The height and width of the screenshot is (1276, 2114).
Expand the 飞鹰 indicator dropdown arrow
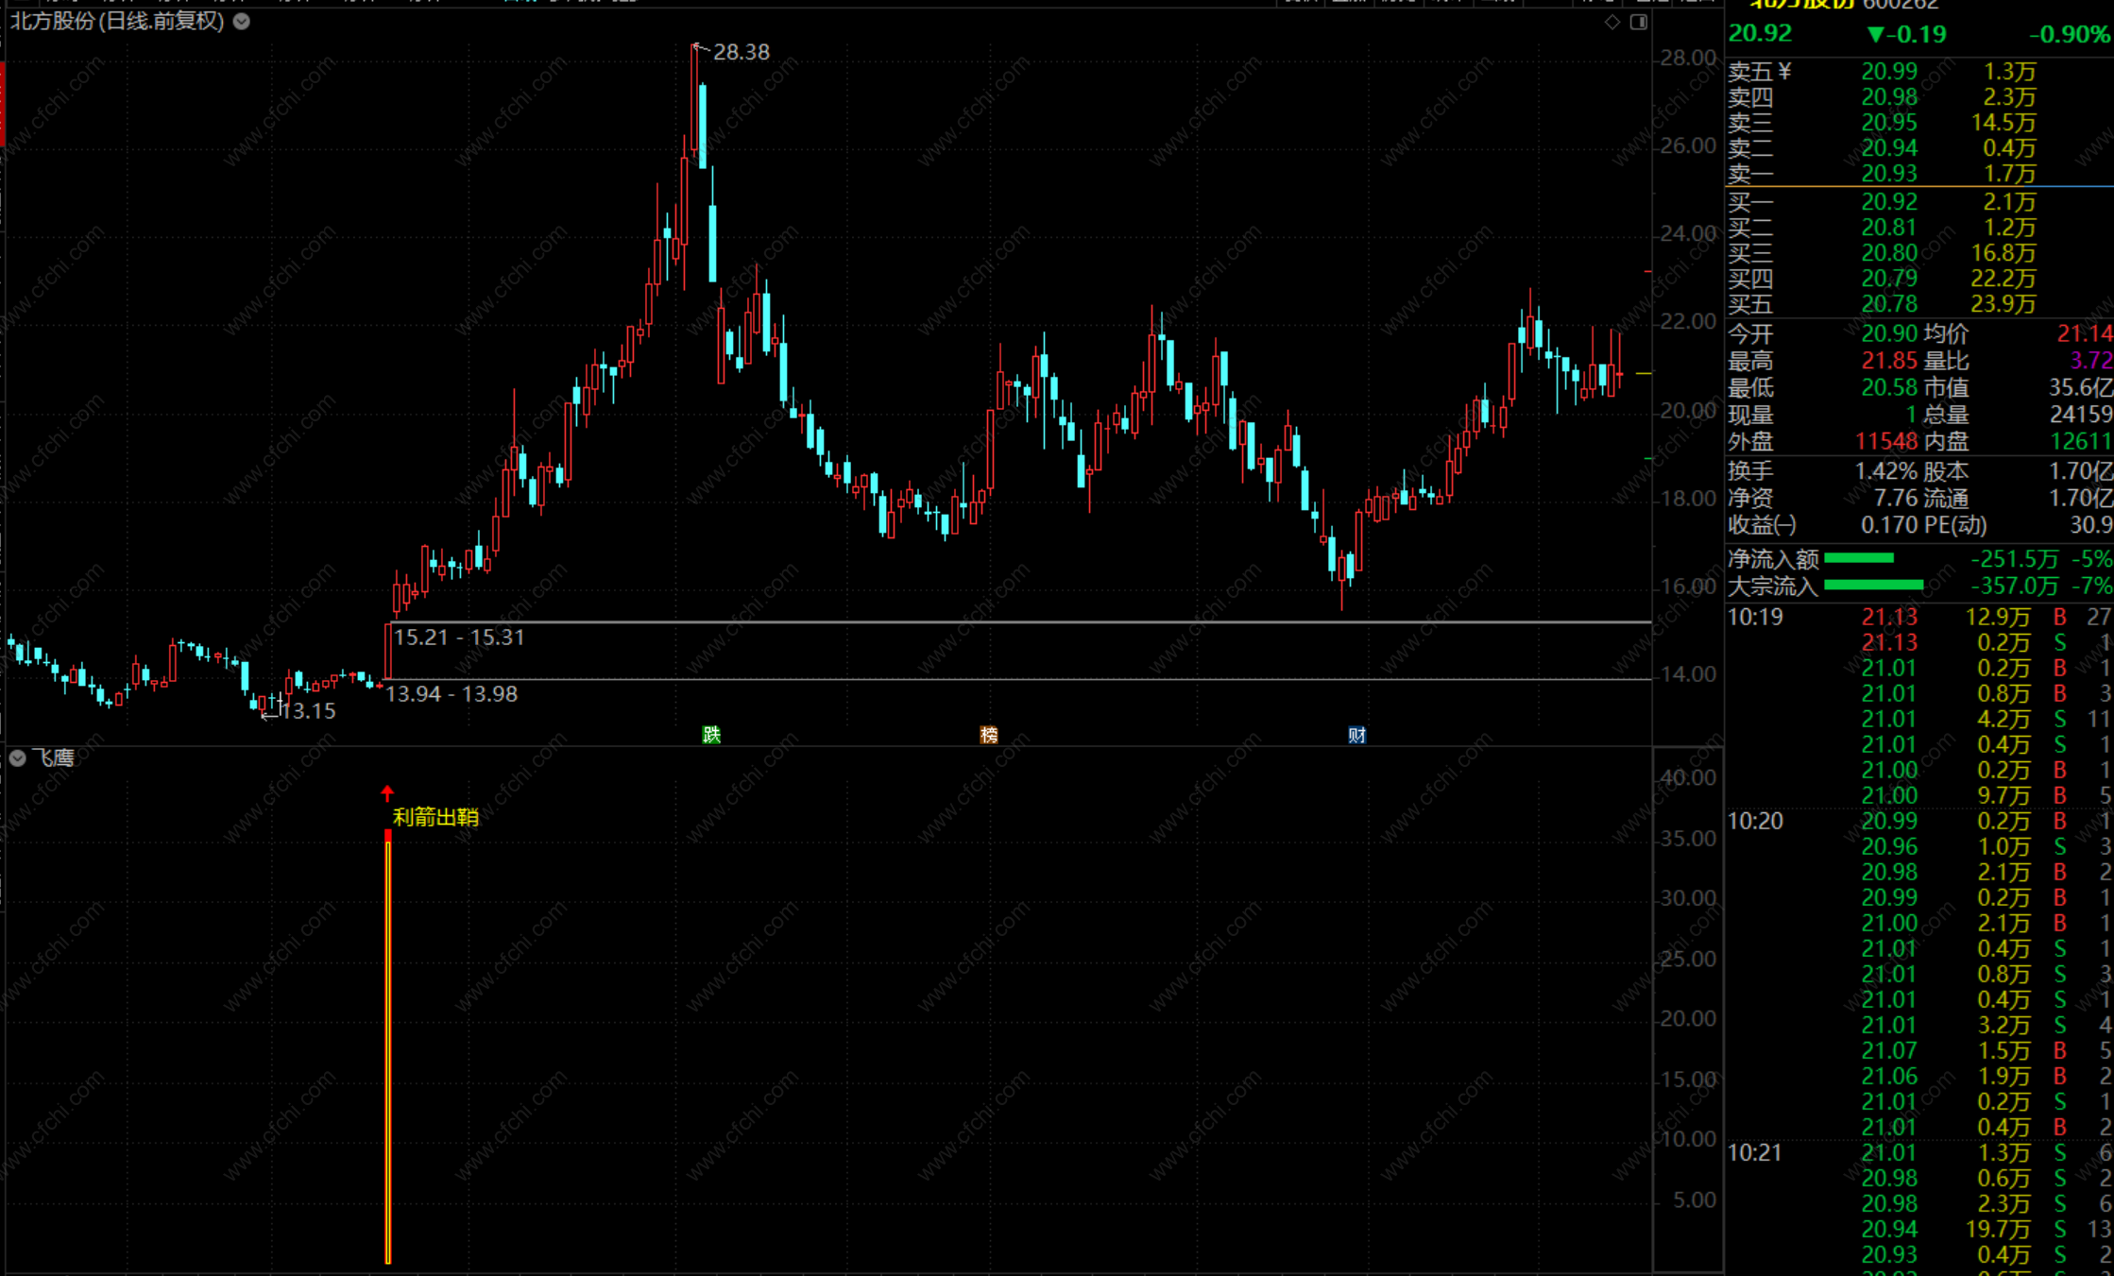click(x=17, y=757)
